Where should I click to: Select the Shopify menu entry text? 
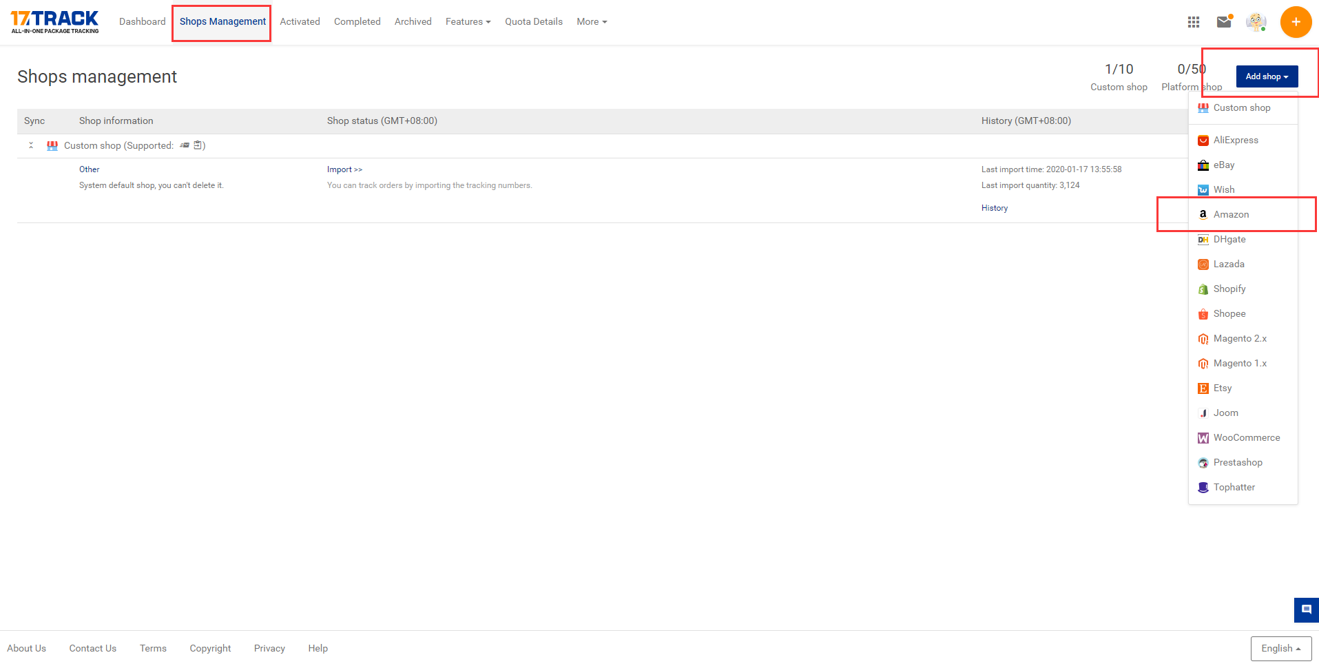pyautogui.click(x=1229, y=289)
